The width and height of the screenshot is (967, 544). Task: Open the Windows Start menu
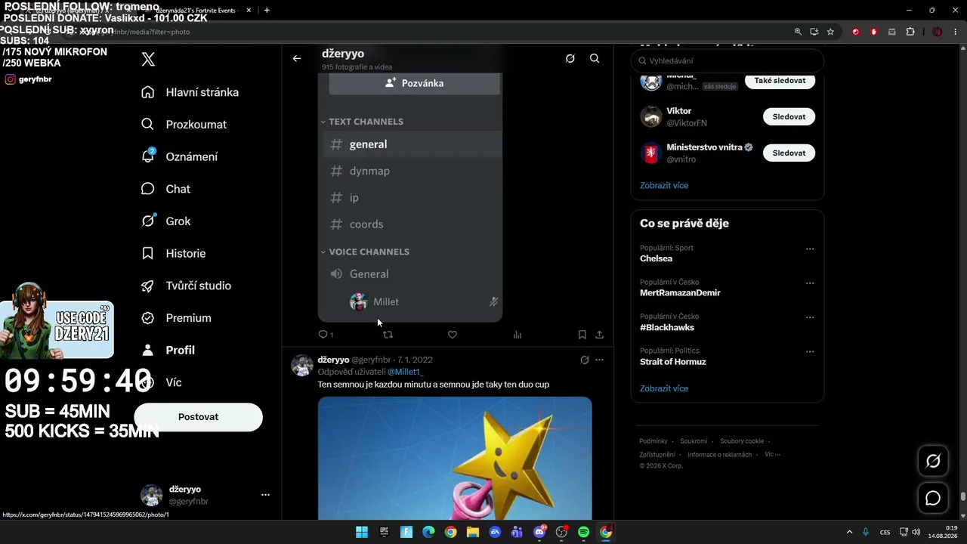(362, 532)
